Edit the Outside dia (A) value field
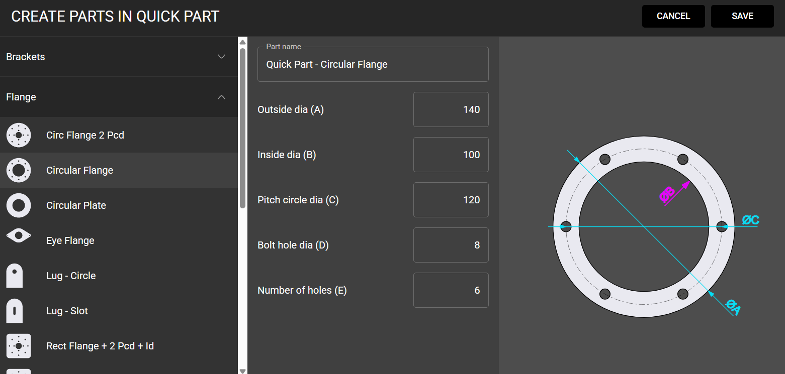 [451, 109]
